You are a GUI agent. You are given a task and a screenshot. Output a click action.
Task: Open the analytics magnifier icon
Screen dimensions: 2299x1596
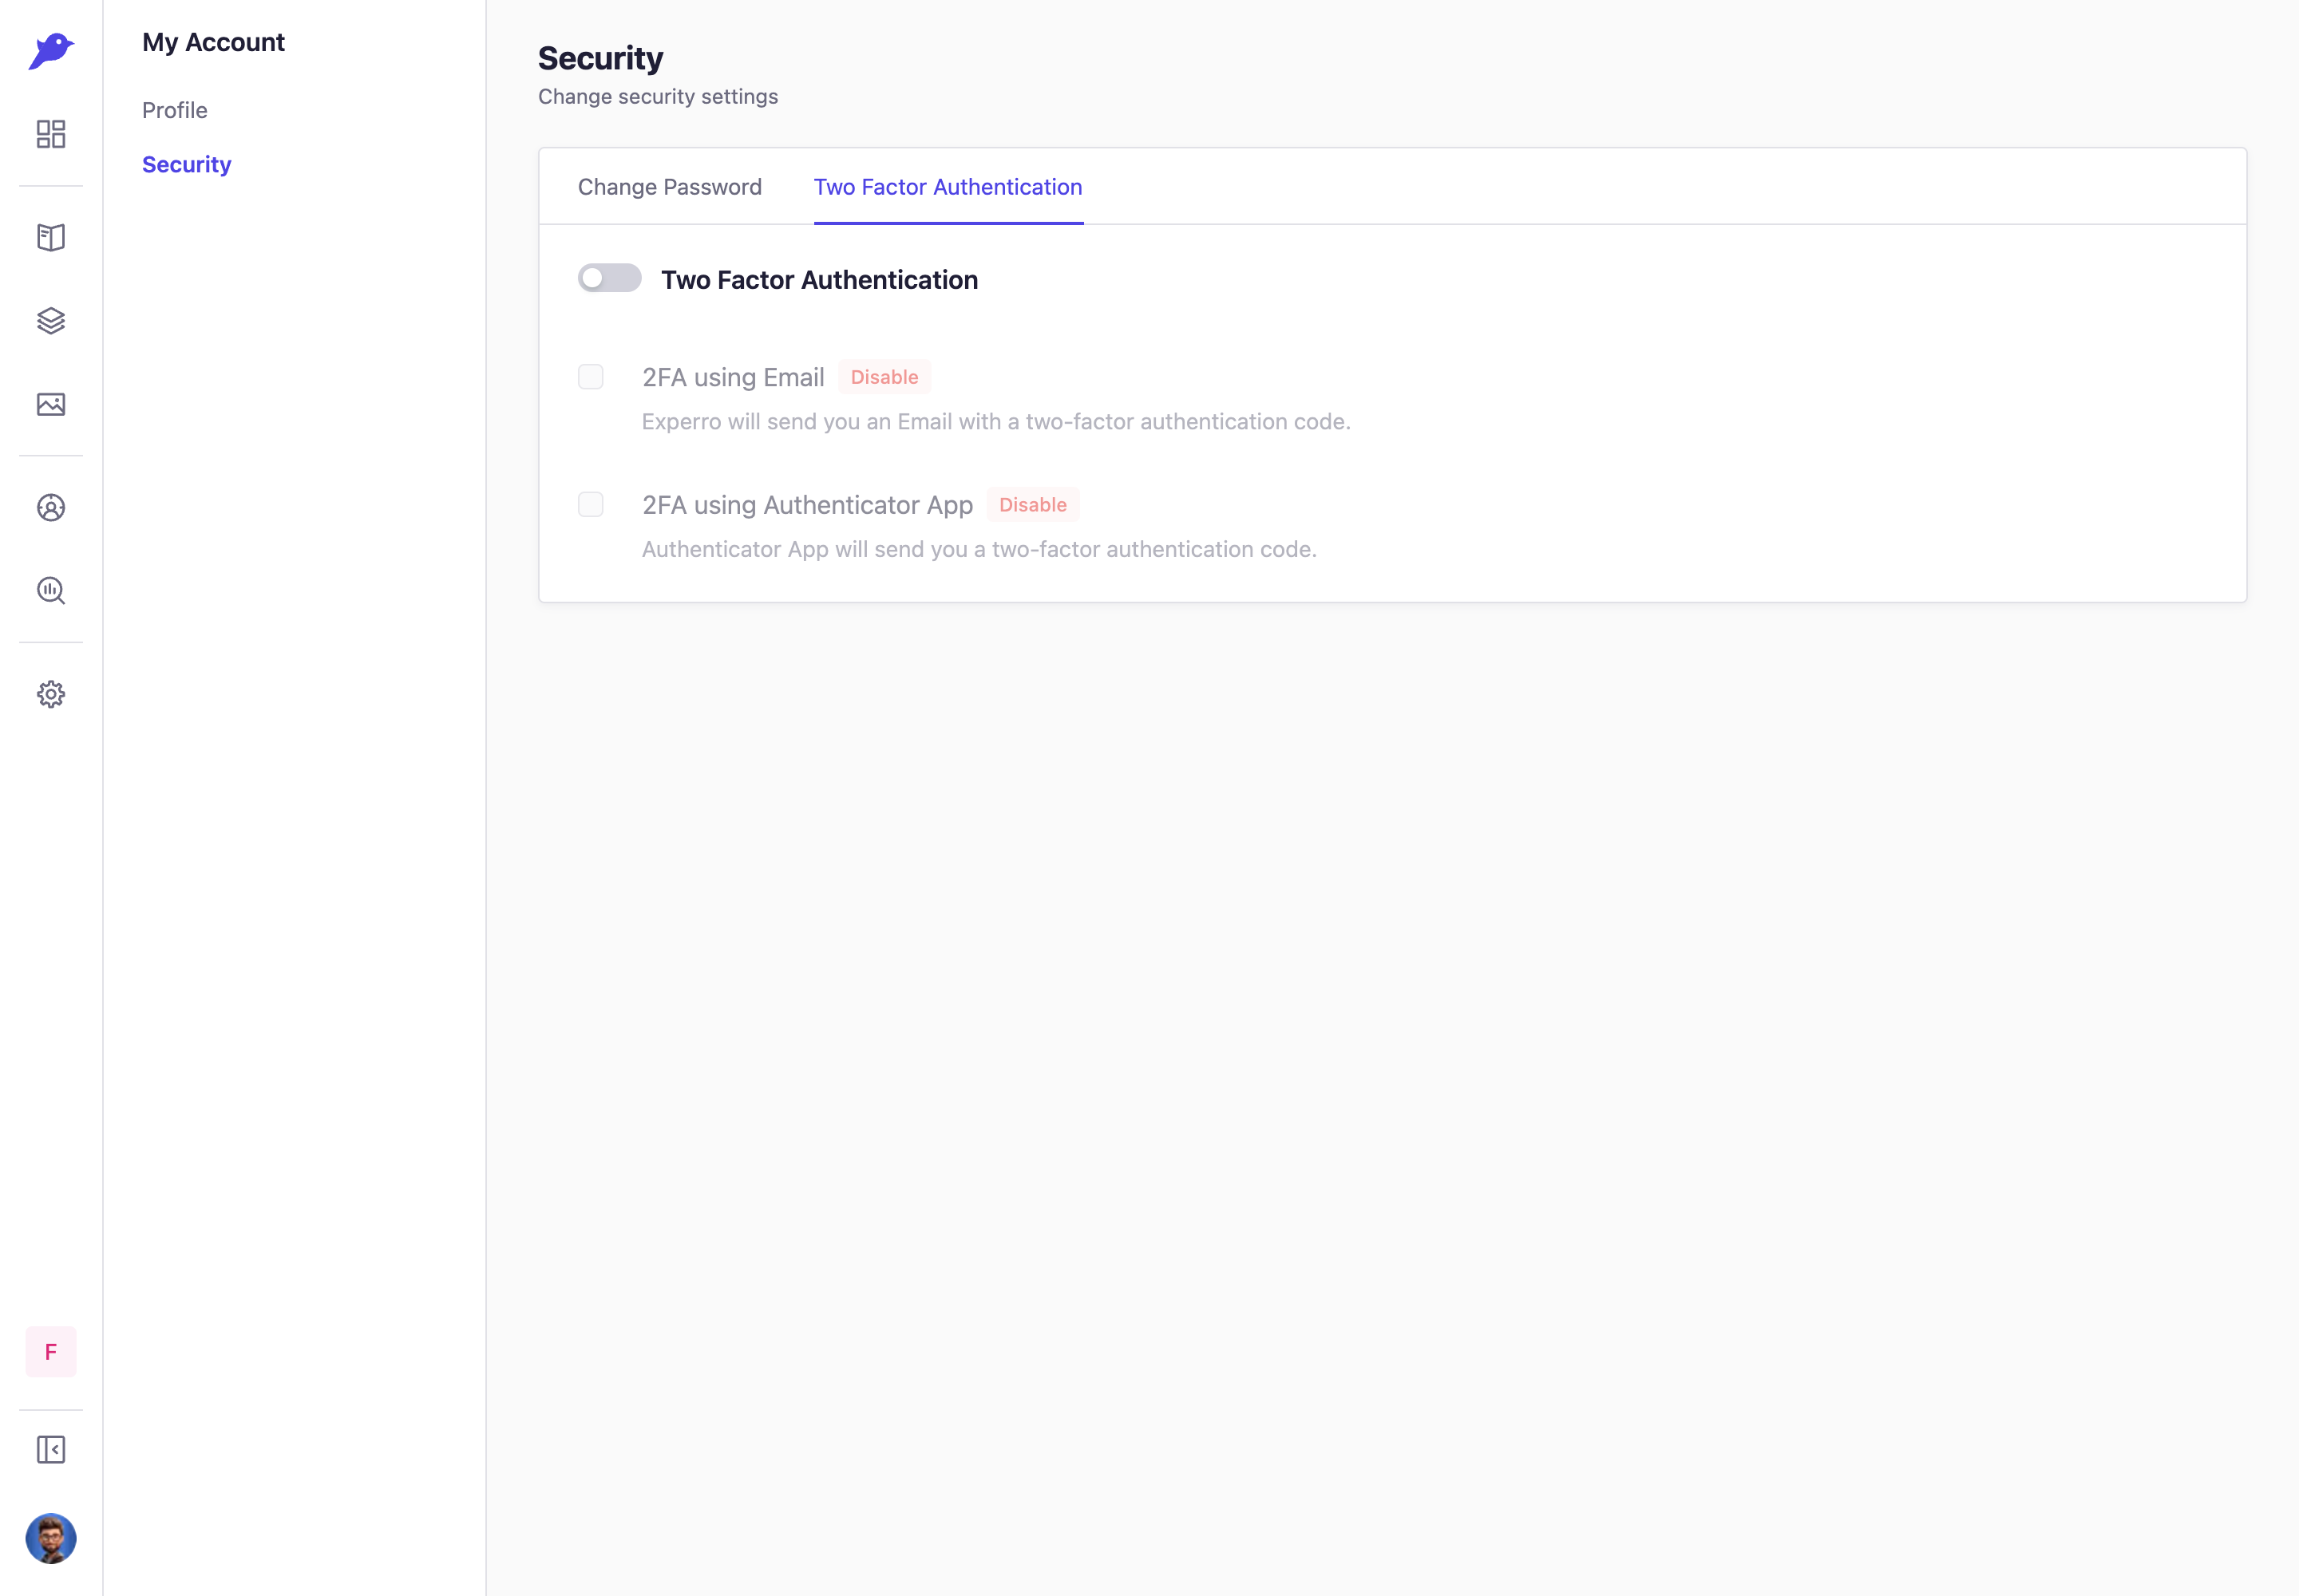(51, 591)
